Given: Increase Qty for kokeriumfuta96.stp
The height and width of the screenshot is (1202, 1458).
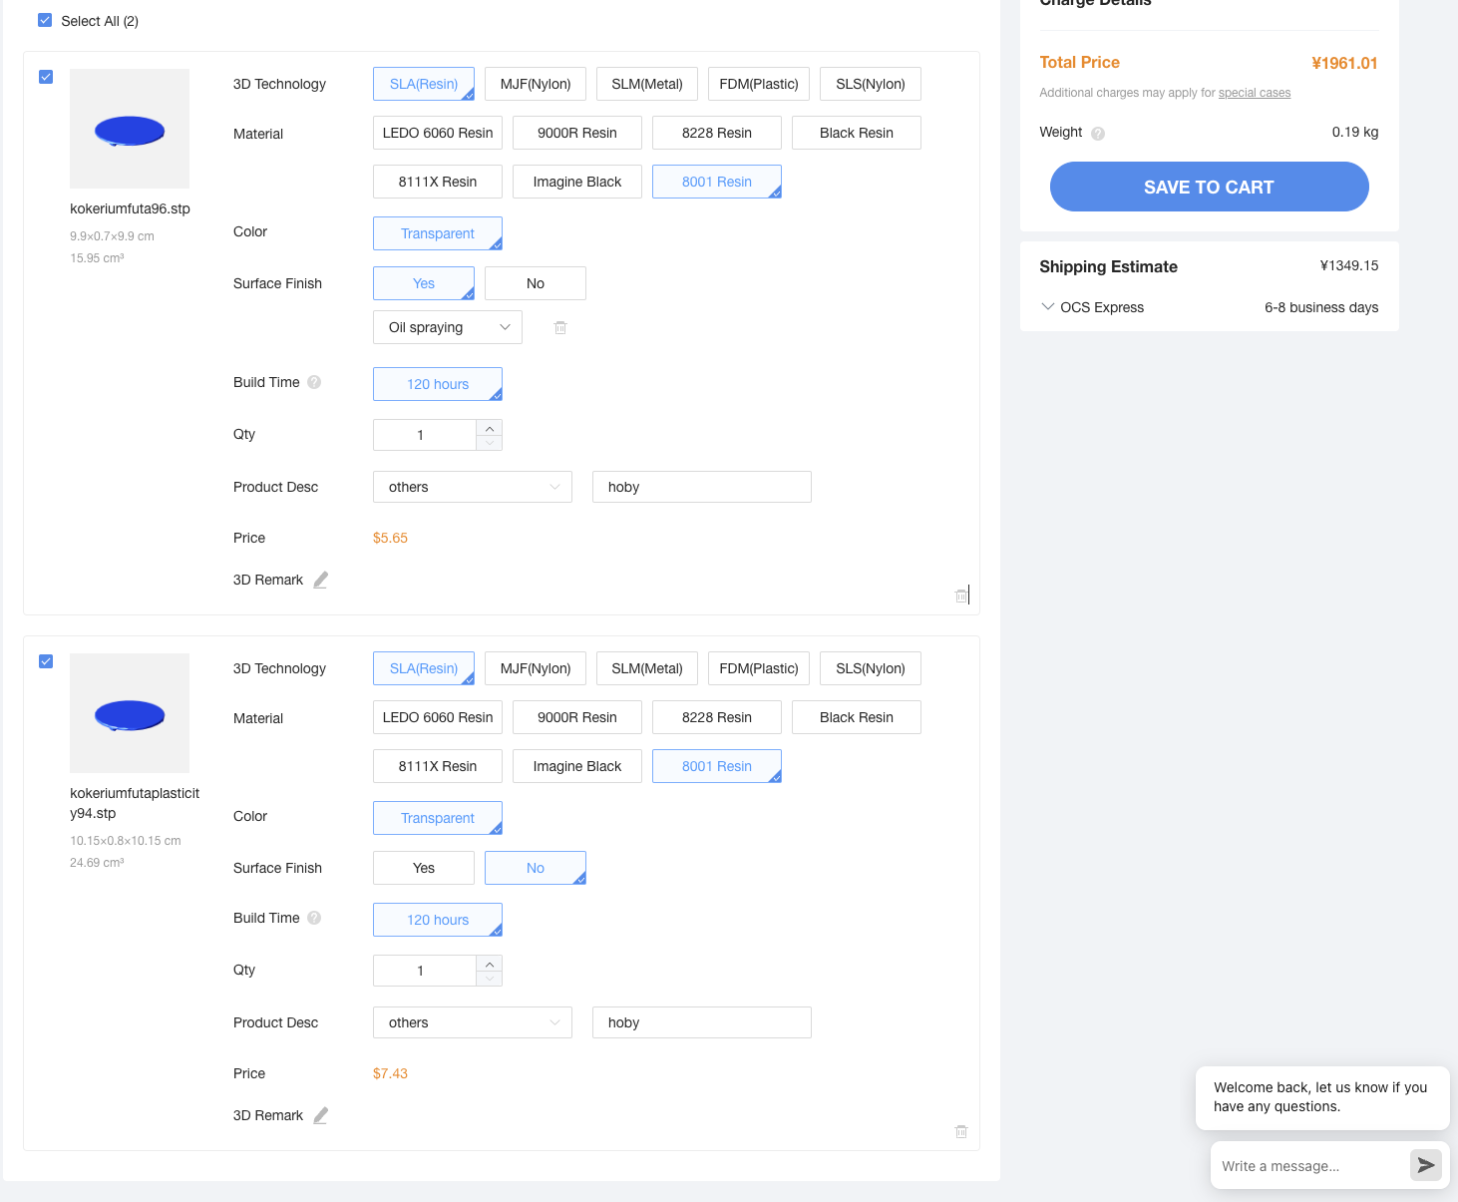Looking at the screenshot, I should coord(490,428).
